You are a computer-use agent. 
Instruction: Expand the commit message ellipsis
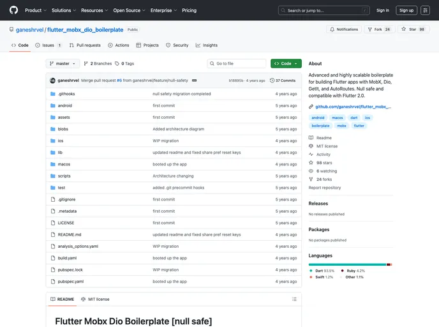pyautogui.click(x=195, y=80)
